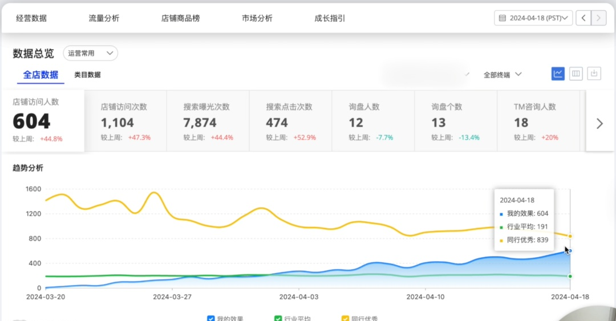Viewport: 616px width, 321px height.
Task: Click the +52.9% change value
Action: tap(305, 137)
